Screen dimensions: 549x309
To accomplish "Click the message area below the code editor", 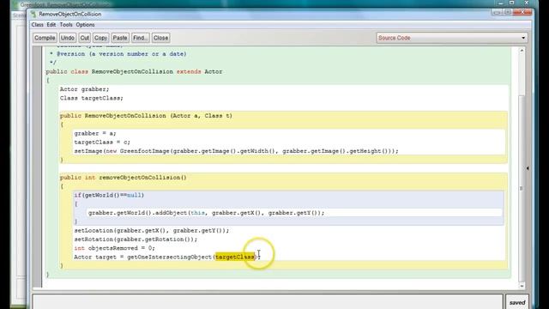I will point(268,301).
